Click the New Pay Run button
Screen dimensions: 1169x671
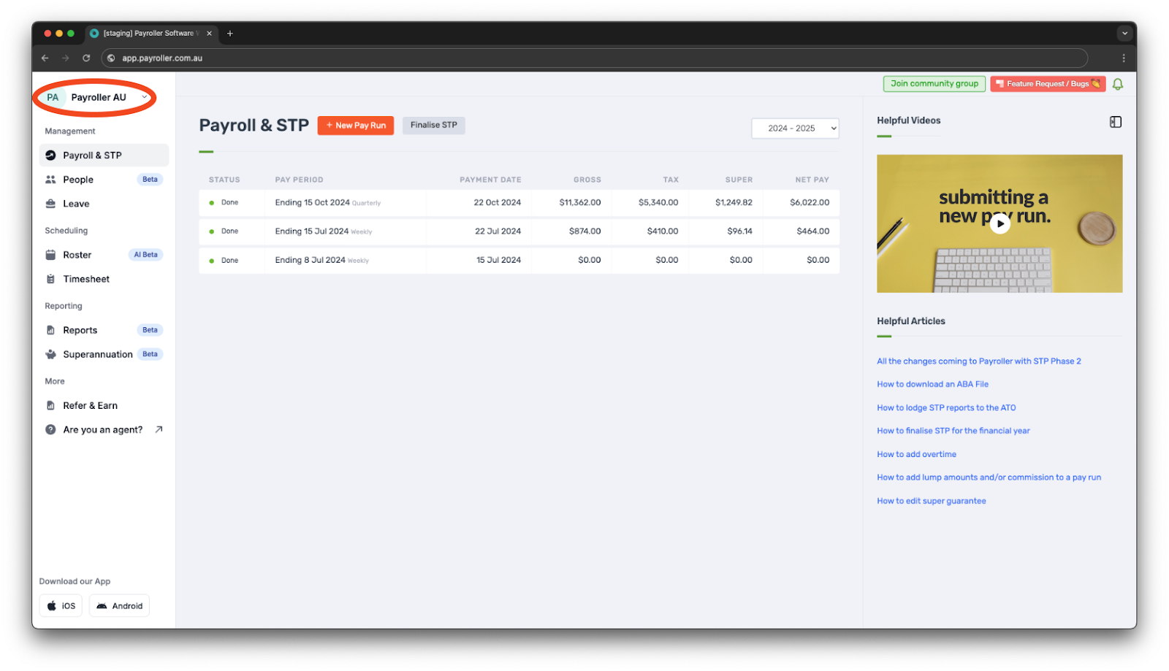pos(356,125)
